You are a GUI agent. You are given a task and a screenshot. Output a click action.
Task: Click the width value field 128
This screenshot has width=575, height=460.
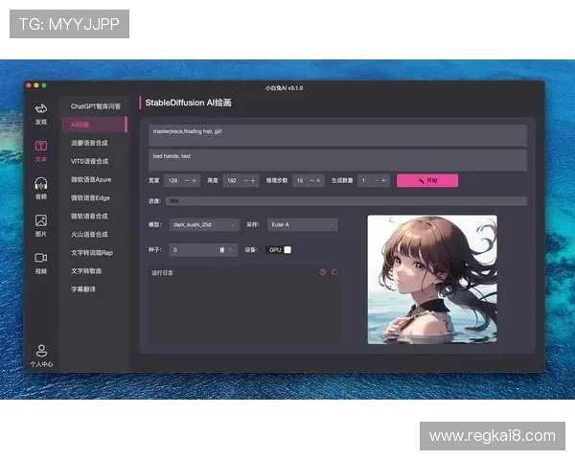(x=173, y=180)
